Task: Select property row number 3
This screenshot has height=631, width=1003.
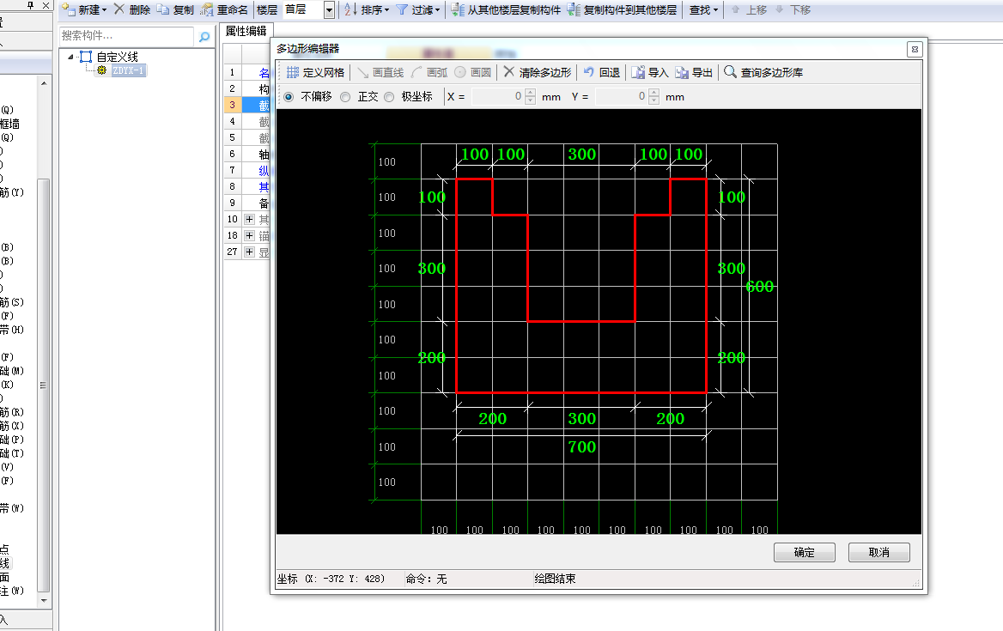Action: tap(232, 105)
